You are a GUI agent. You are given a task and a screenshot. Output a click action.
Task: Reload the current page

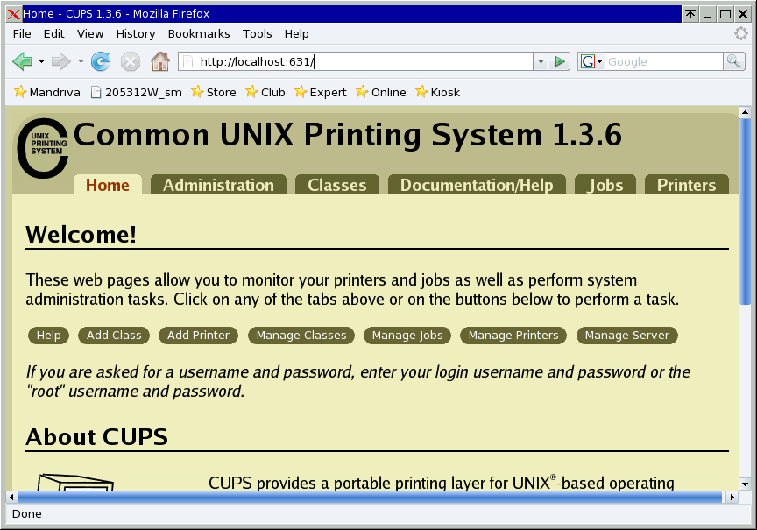point(101,61)
